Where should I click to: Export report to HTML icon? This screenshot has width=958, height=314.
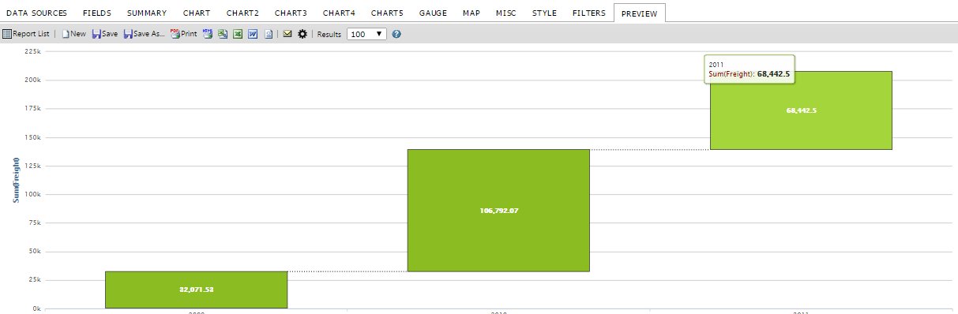208,34
